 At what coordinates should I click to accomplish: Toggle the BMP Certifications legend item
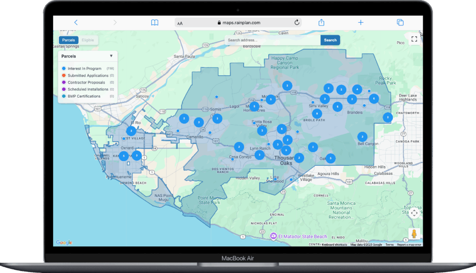(x=84, y=96)
